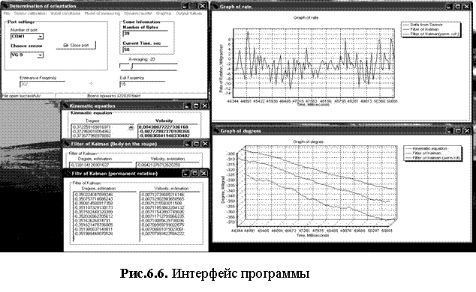Minimize the Filter of Kalman Body window
The height and width of the screenshot is (292, 476).
[x=187, y=144]
